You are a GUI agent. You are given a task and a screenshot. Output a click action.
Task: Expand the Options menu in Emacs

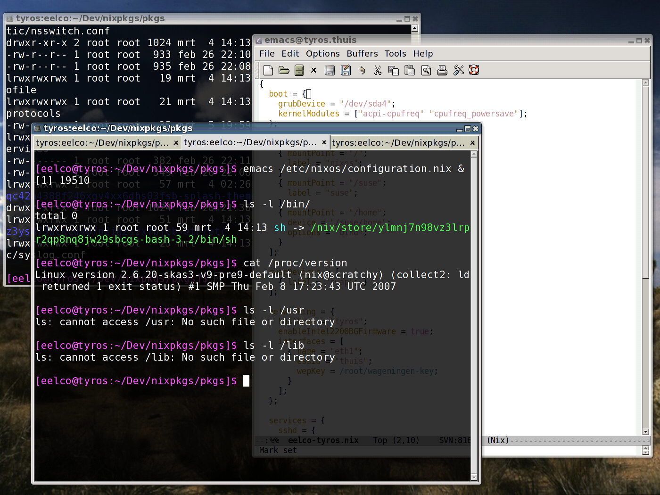pyautogui.click(x=322, y=54)
